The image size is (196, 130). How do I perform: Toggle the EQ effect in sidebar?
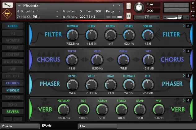click(x=13, y=33)
